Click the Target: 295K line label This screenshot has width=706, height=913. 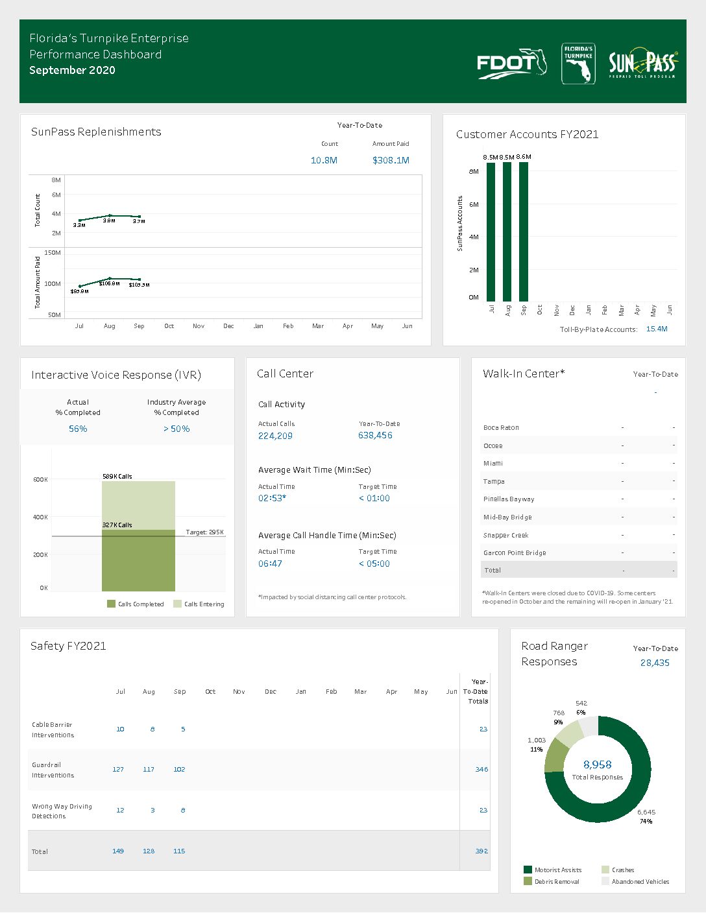(204, 532)
